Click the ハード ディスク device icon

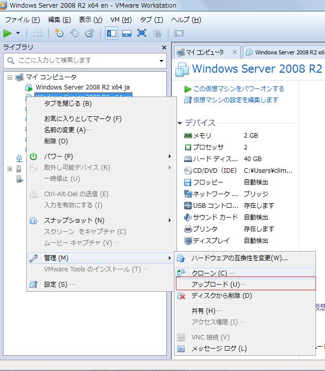pos(188,159)
